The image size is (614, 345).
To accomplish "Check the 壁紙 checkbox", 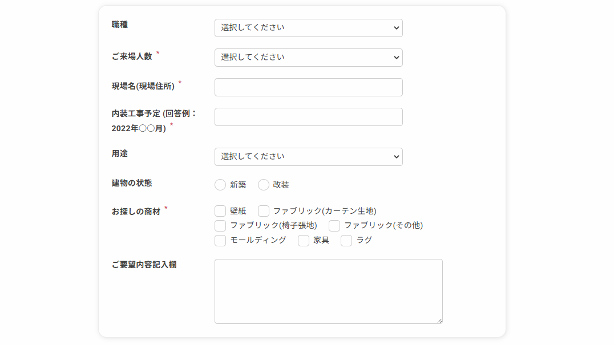I will (x=220, y=211).
